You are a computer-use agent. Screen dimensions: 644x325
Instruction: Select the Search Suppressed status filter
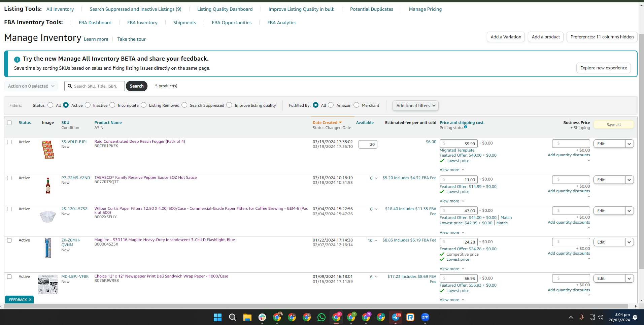(184, 105)
